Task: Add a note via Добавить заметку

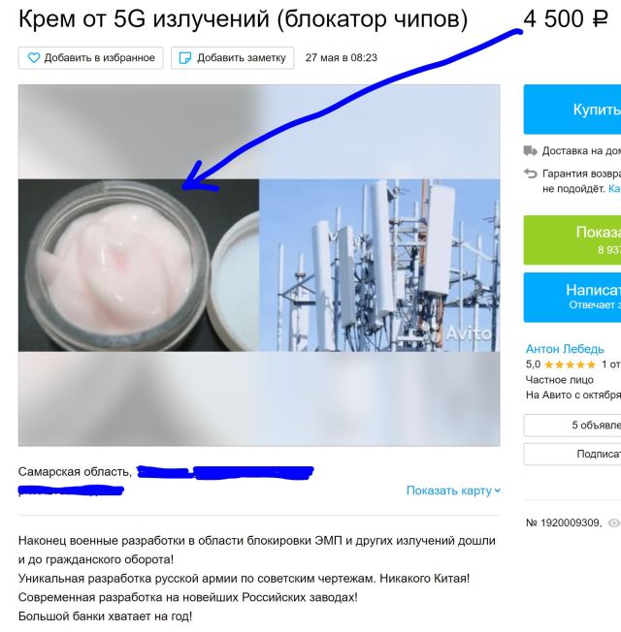Action: (233, 57)
